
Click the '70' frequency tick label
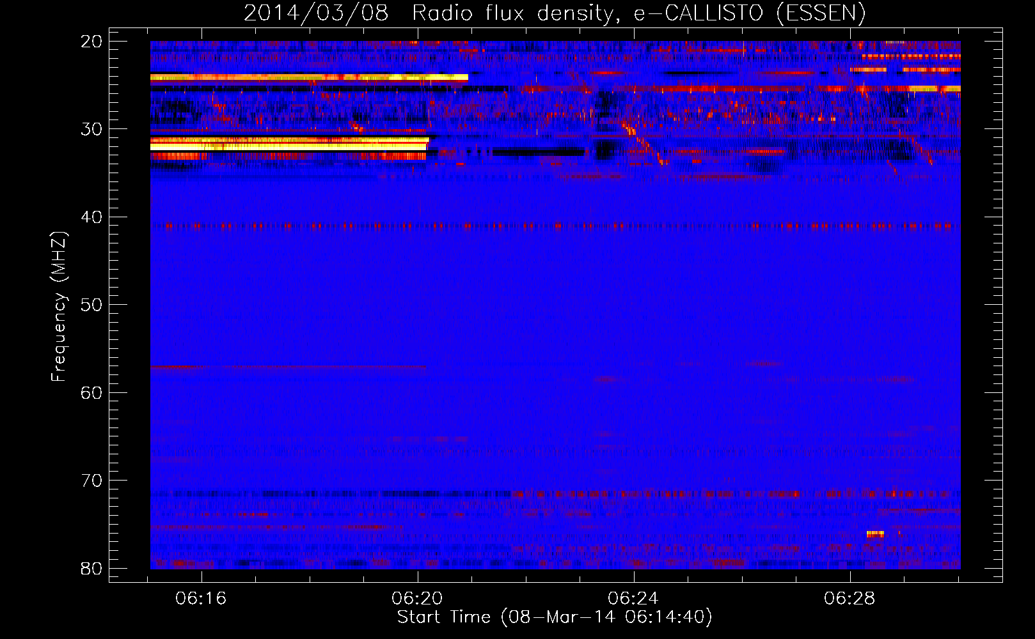(x=91, y=481)
